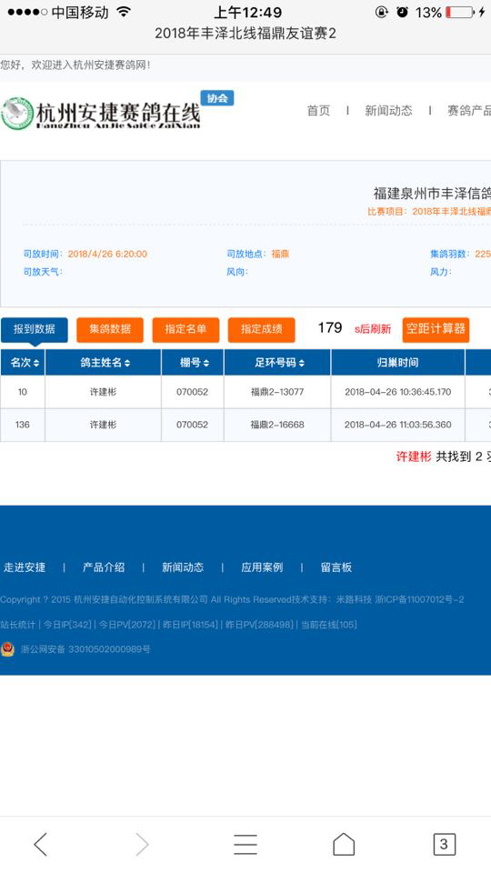The height and width of the screenshot is (873, 491).
Task: Click the police shield icon in the footer
Action: 7,649
